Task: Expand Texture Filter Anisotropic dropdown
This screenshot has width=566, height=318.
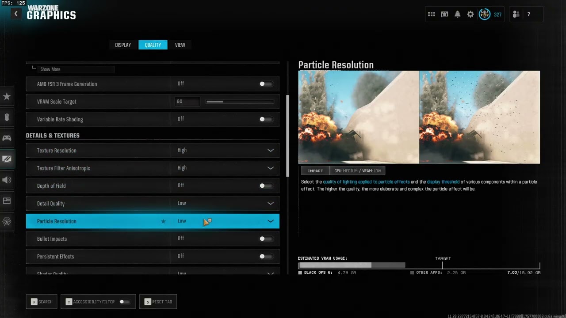Action: pyautogui.click(x=271, y=168)
